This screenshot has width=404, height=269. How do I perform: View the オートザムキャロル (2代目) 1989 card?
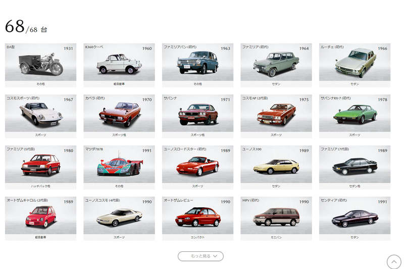40,219
